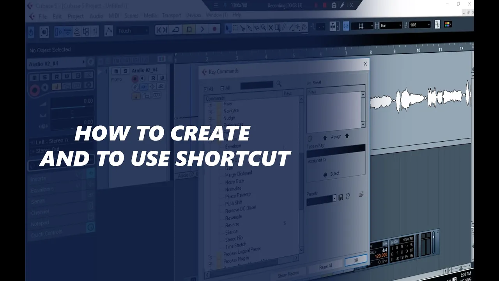This screenshot has width=499, height=281.
Task: Select the Glue tool
Action: tap(249, 28)
